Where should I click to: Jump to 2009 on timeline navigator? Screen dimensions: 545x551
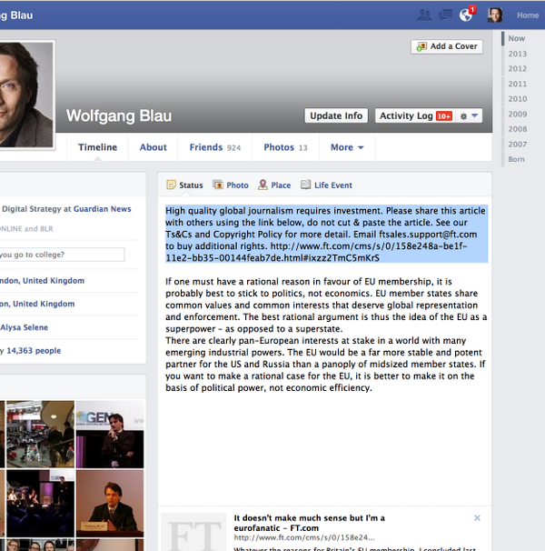(x=517, y=114)
